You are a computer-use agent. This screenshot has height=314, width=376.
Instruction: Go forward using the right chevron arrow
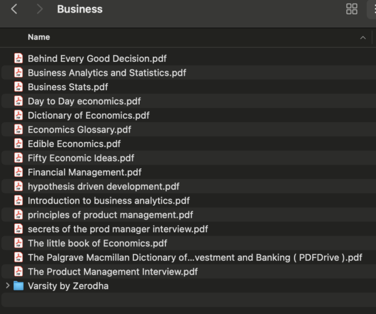click(39, 9)
